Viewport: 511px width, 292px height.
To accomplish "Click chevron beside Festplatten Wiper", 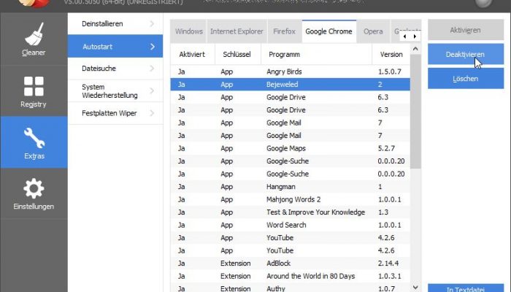I will pyautogui.click(x=152, y=113).
